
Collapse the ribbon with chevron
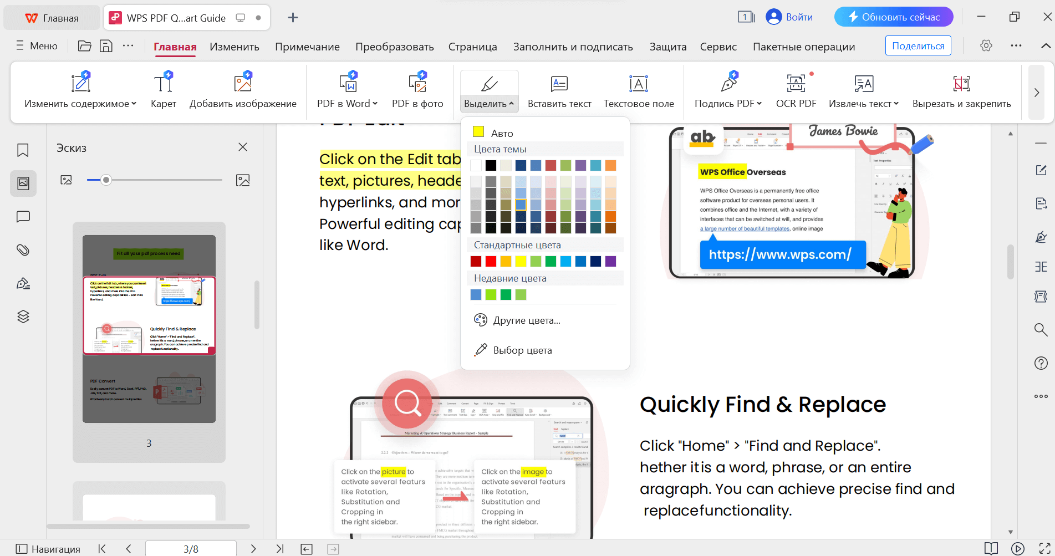[x=1046, y=46]
